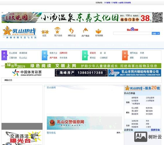Select the orange 服务 category tile
The image size is (164, 145).
point(125,55)
